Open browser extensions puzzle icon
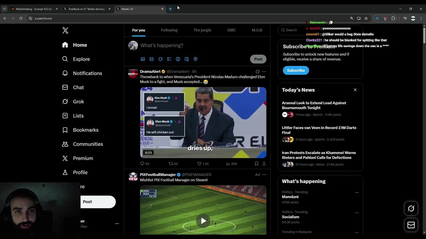The width and height of the screenshot is (426, 239). tap(393, 19)
